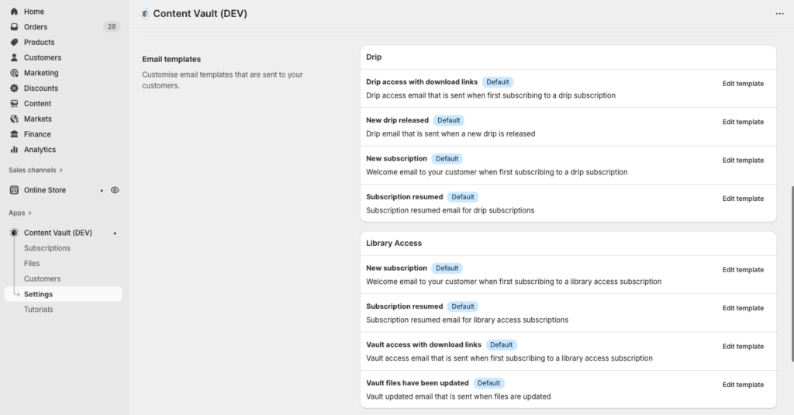Click Content Vault app icon in sidebar
This screenshot has width=794, height=415.
(14, 233)
